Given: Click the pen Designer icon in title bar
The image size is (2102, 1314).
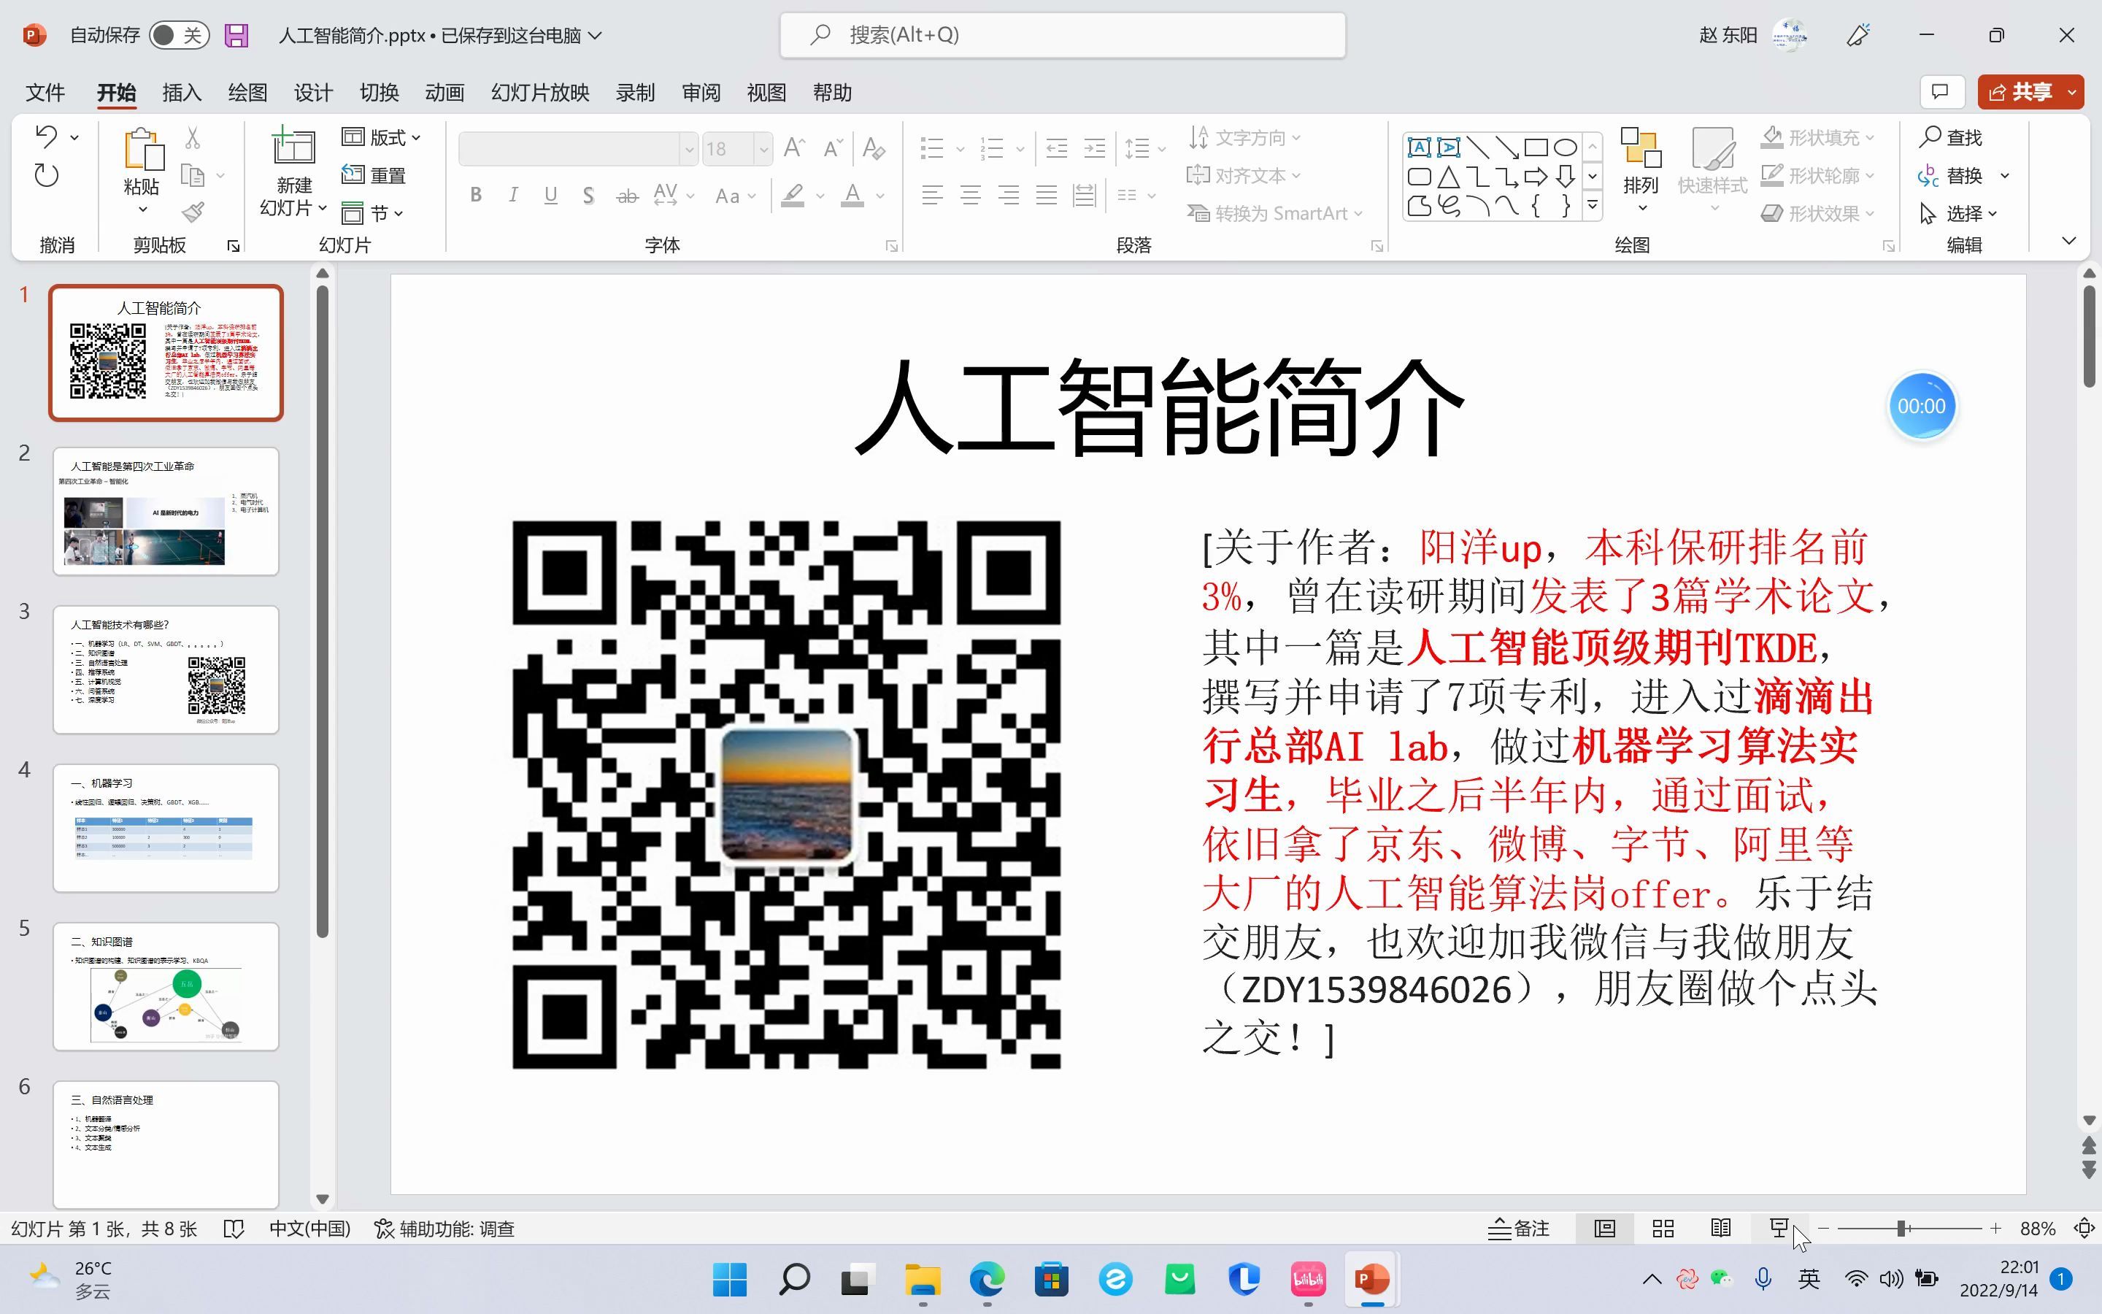Looking at the screenshot, I should coord(1858,35).
